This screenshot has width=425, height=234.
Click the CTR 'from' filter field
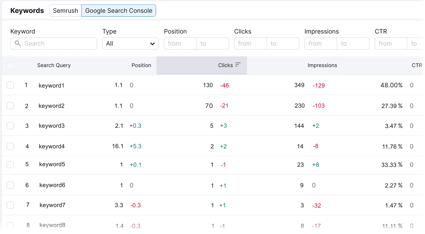pos(391,44)
